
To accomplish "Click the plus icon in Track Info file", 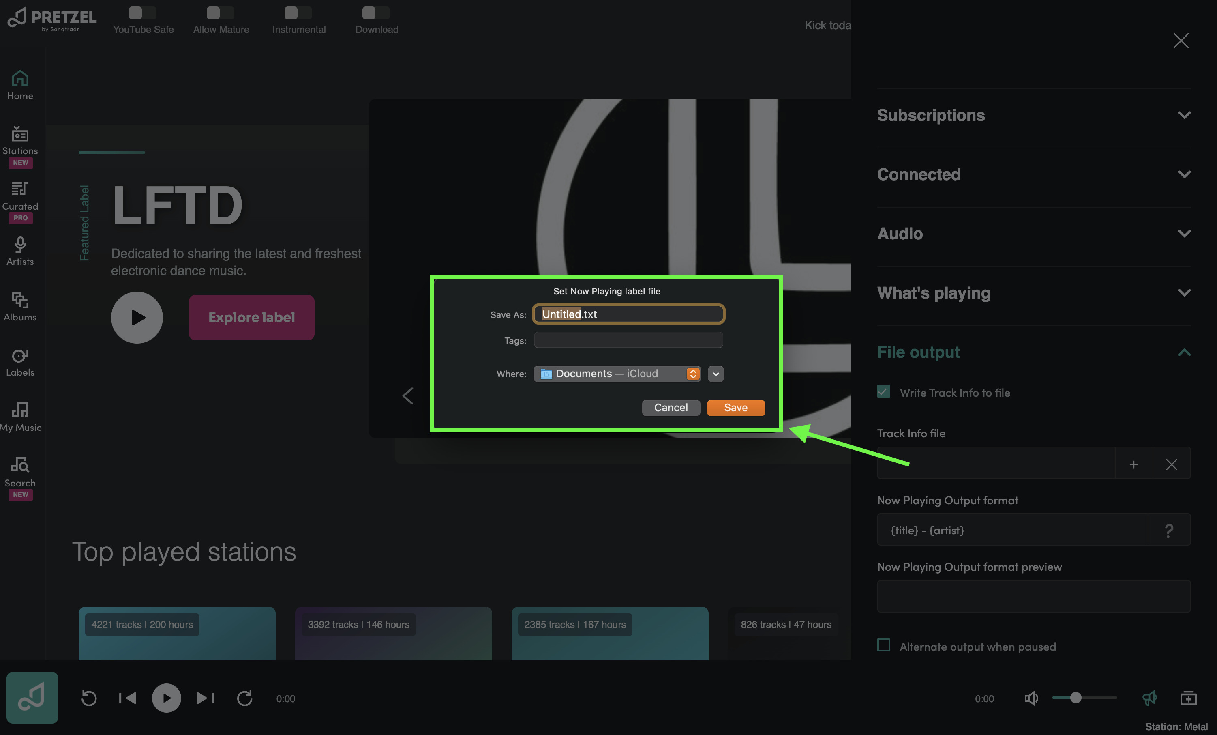I will (x=1133, y=464).
